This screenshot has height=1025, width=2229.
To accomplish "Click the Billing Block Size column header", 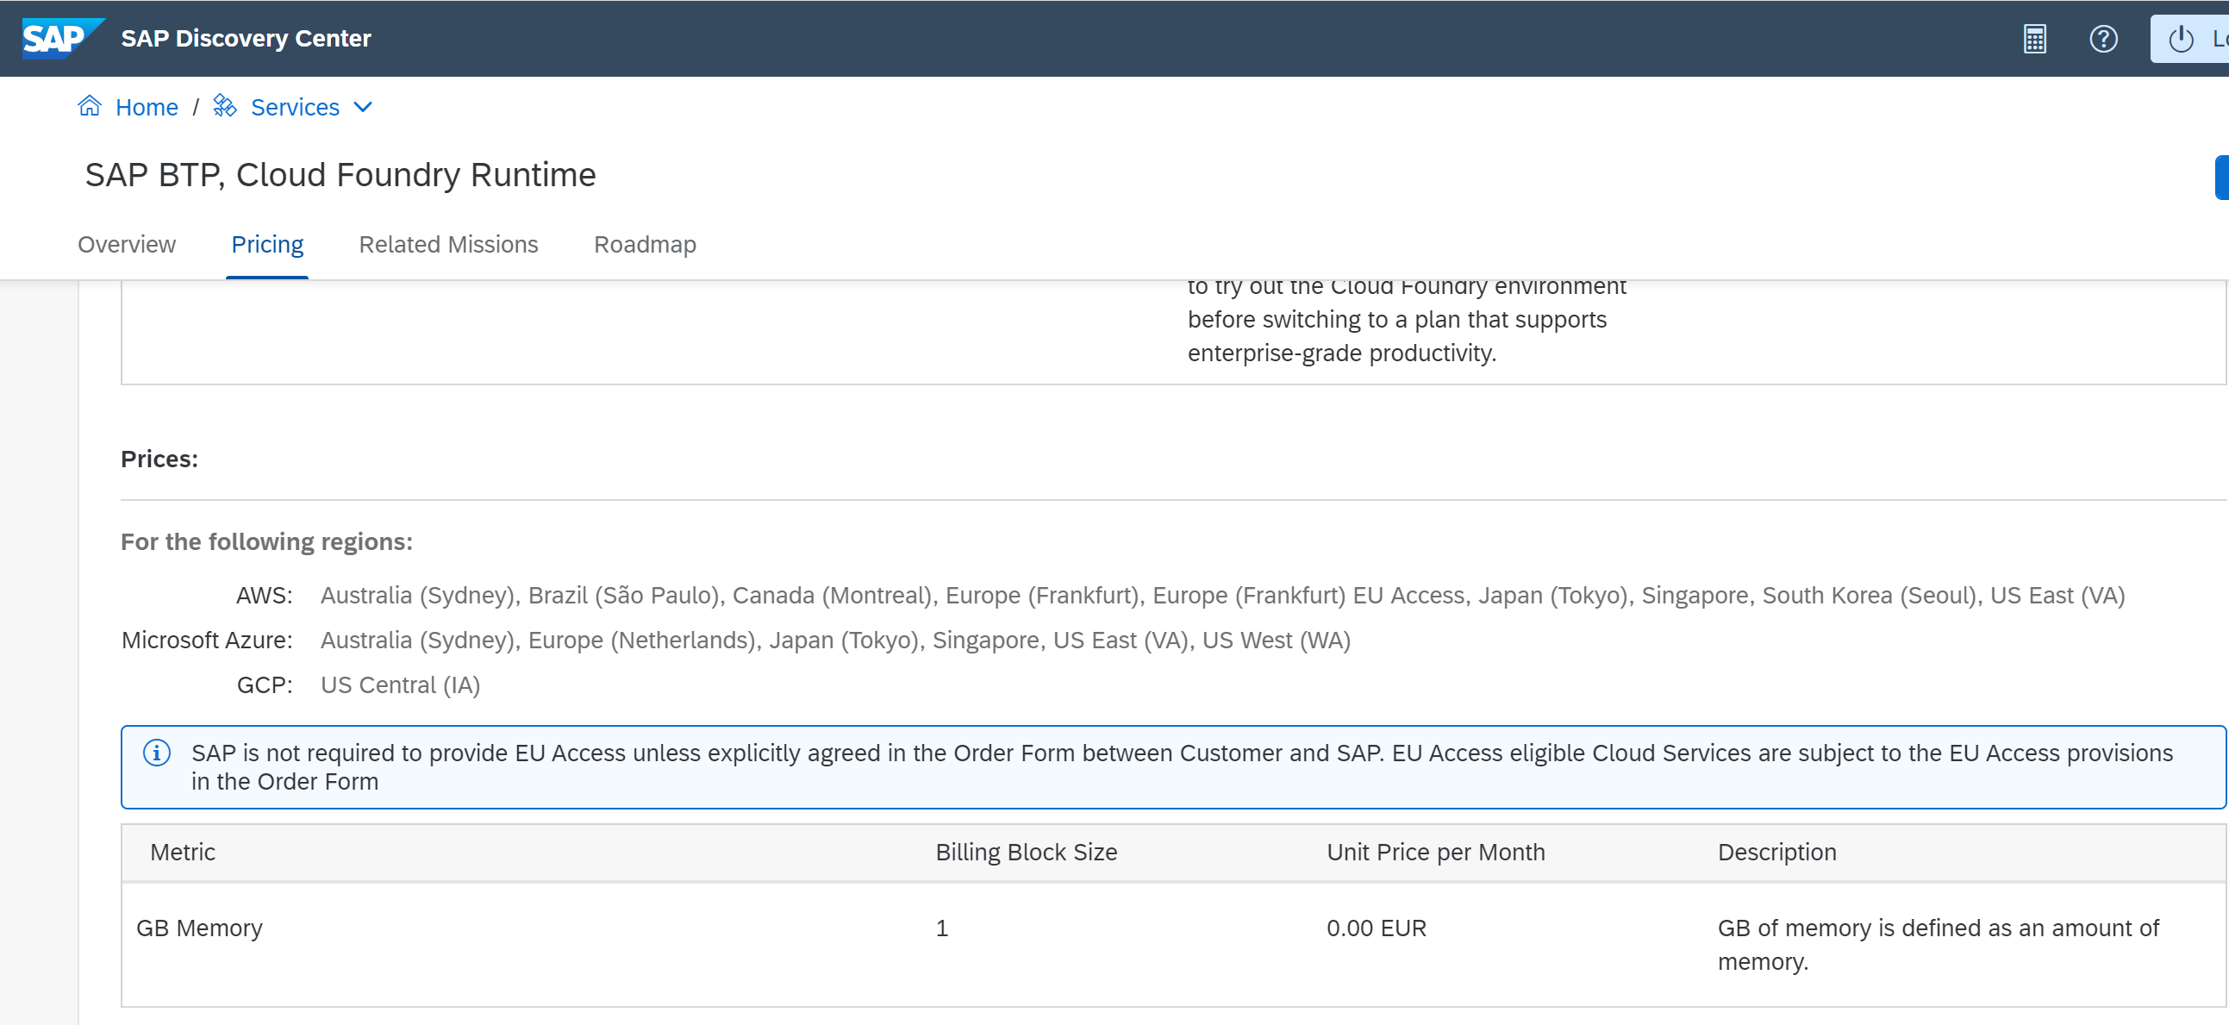I will pyautogui.click(x=1027, y=852).
